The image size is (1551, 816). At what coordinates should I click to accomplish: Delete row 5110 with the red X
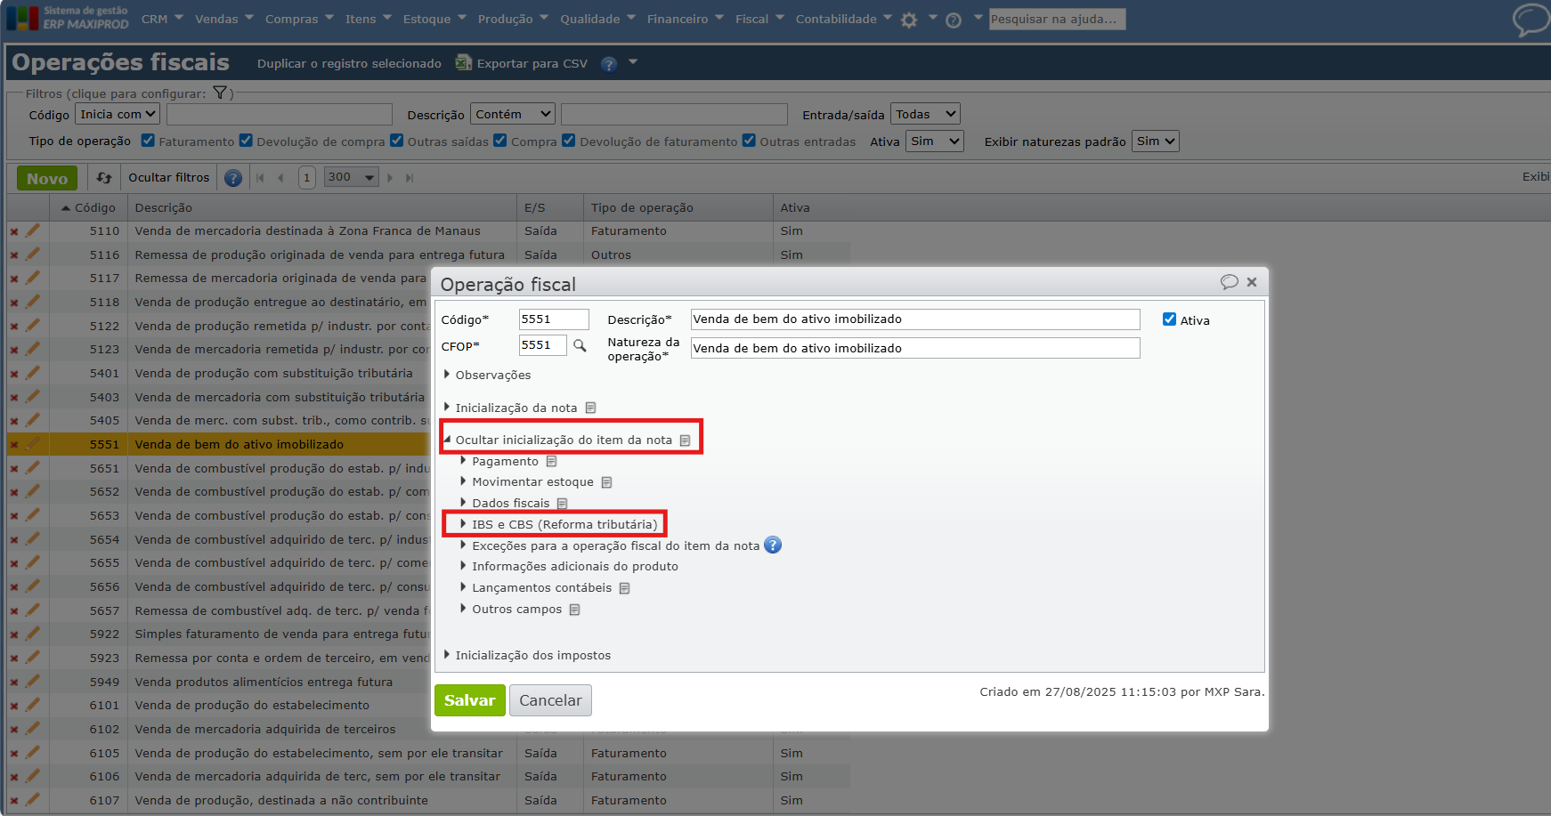14,231
